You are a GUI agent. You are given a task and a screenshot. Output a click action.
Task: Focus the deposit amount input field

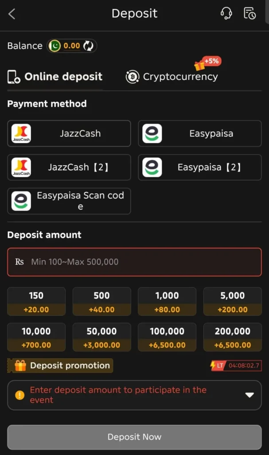[134, 262]
